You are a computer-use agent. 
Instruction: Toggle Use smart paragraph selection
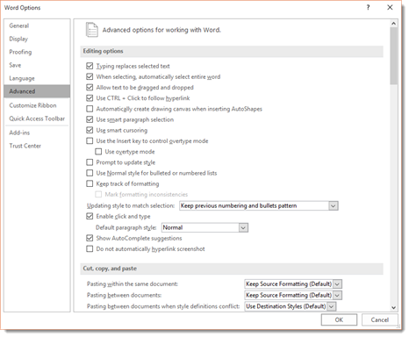[90, 119]
